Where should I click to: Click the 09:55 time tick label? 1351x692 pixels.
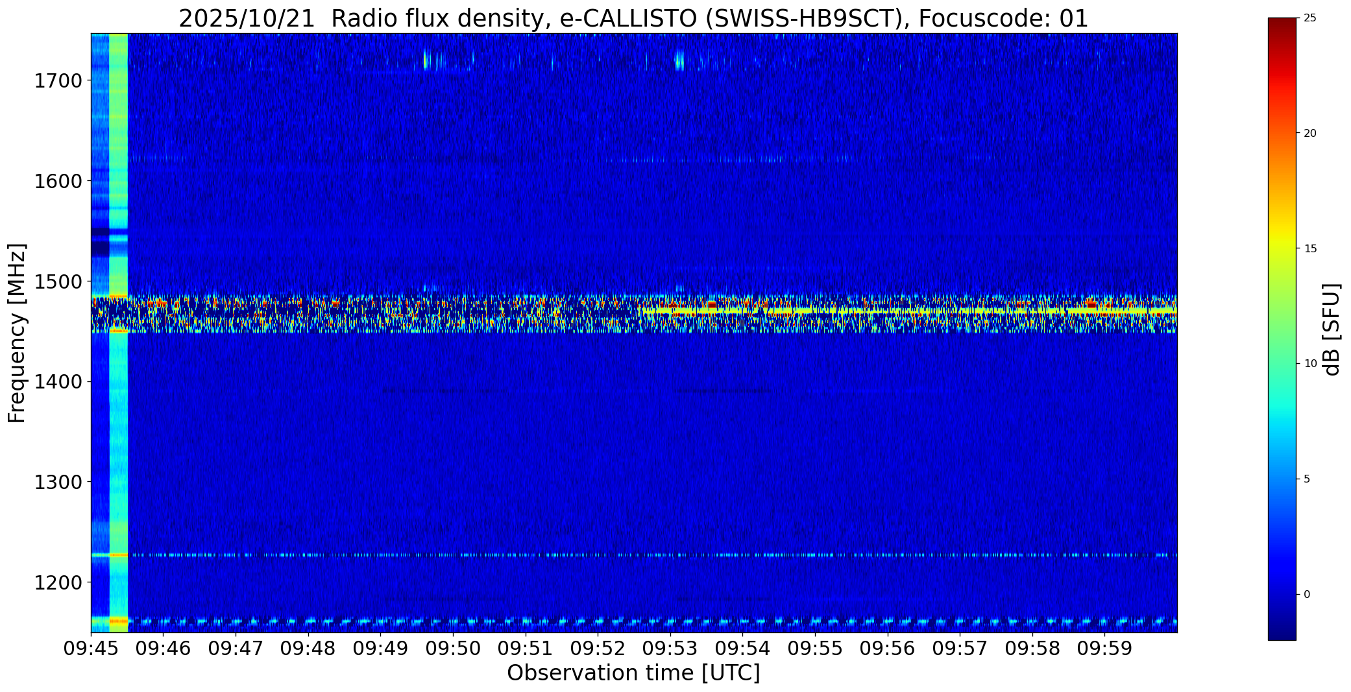tap(815, 648)
